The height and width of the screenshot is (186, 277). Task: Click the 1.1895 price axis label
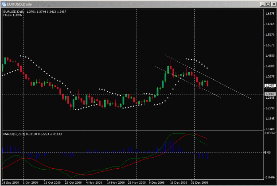pos(270,119)
